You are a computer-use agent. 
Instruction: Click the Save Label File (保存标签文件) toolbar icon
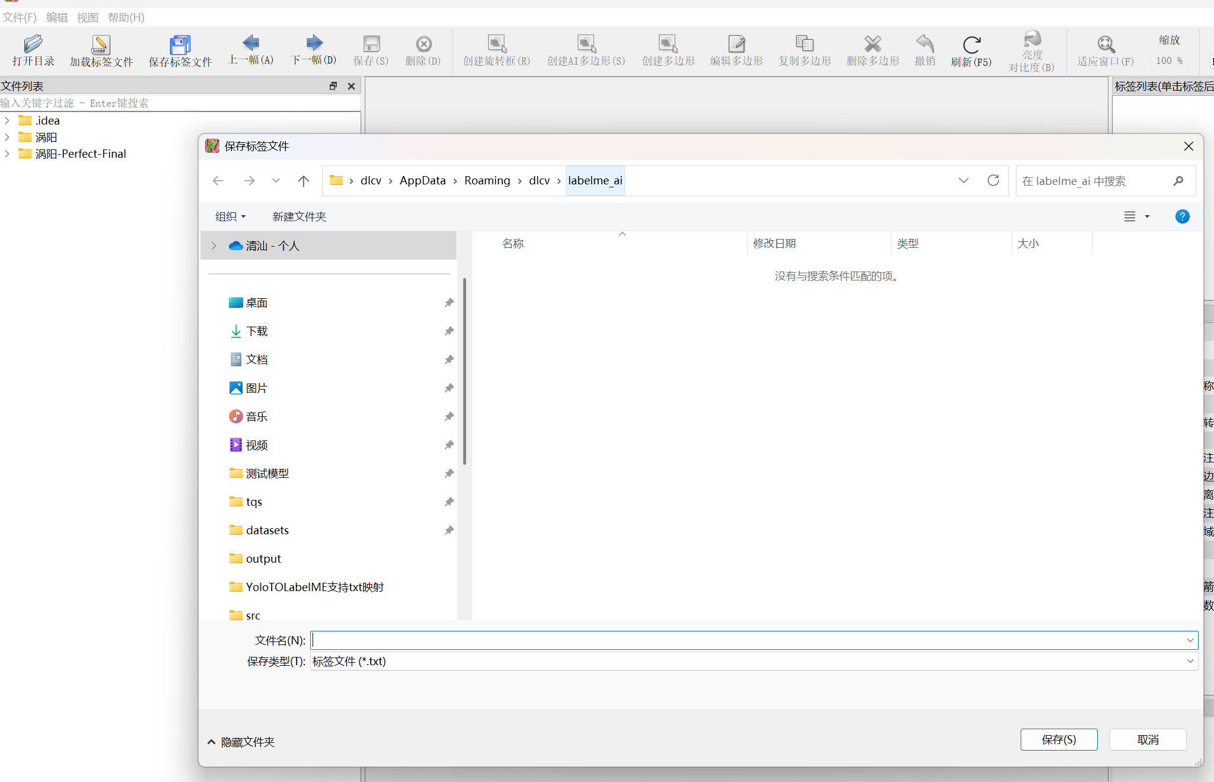click(x=180, y=45)
